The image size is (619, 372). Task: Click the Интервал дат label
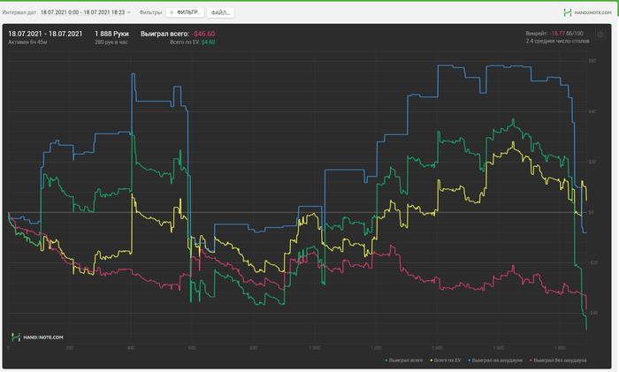click(x=19, y=12)
